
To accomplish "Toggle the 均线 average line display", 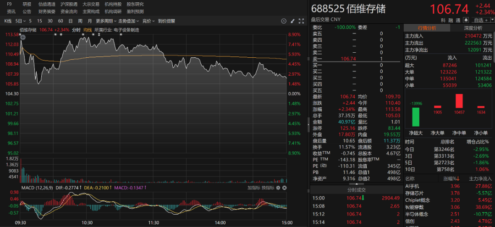I will coord(88,30).
